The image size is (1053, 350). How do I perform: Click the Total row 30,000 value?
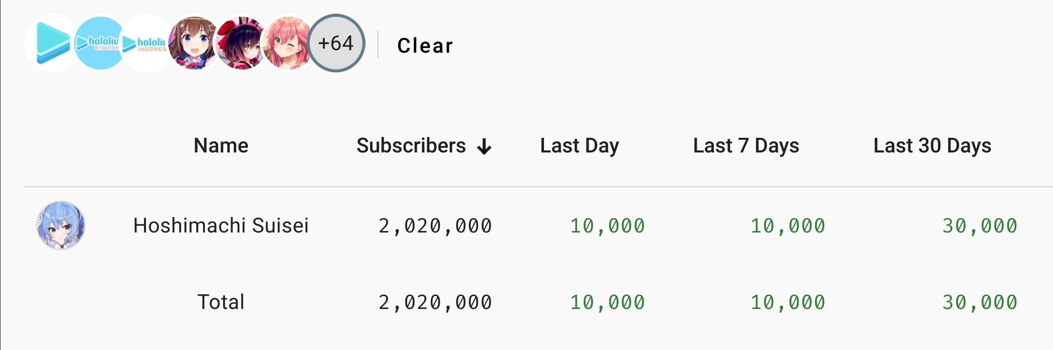[979, 302]
